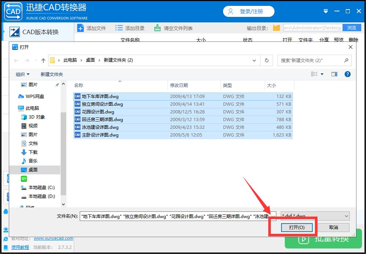Open the view options dropdown arrow
366x254 pixels.
(322, 74)
